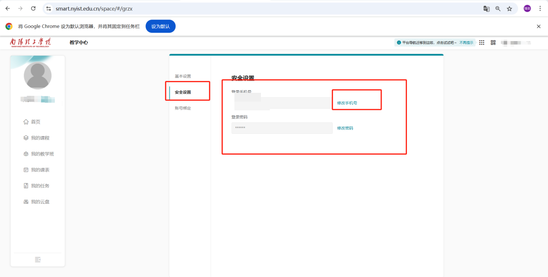Screen dimensions: 548x277
Task: Click the QR code icon in header
Action: pos(493,42)
